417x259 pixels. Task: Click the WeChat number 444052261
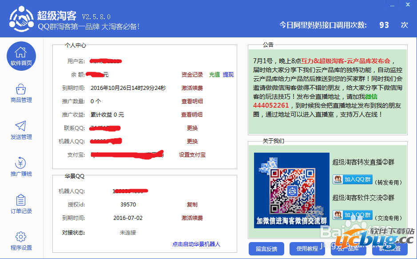pyautogui.click(x=271, y=105)
